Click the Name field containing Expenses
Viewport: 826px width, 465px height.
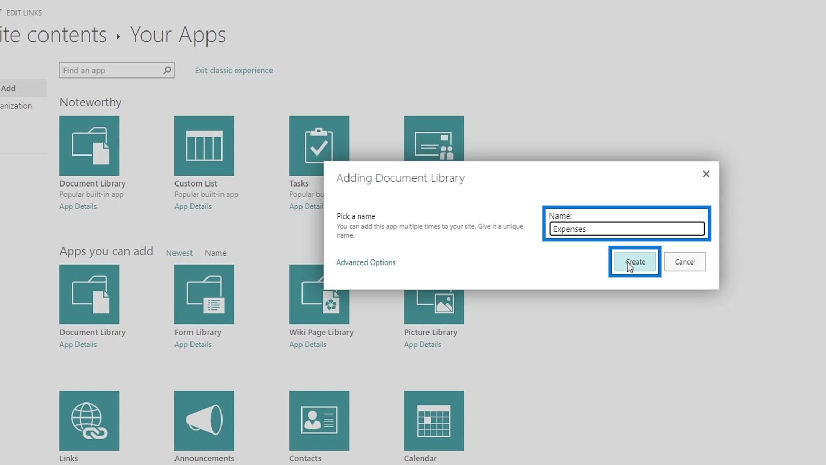[627, 229]
